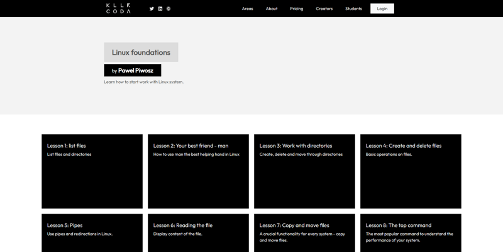
Task: Click text 'List files and directories'
Action: tap(69, 154)
